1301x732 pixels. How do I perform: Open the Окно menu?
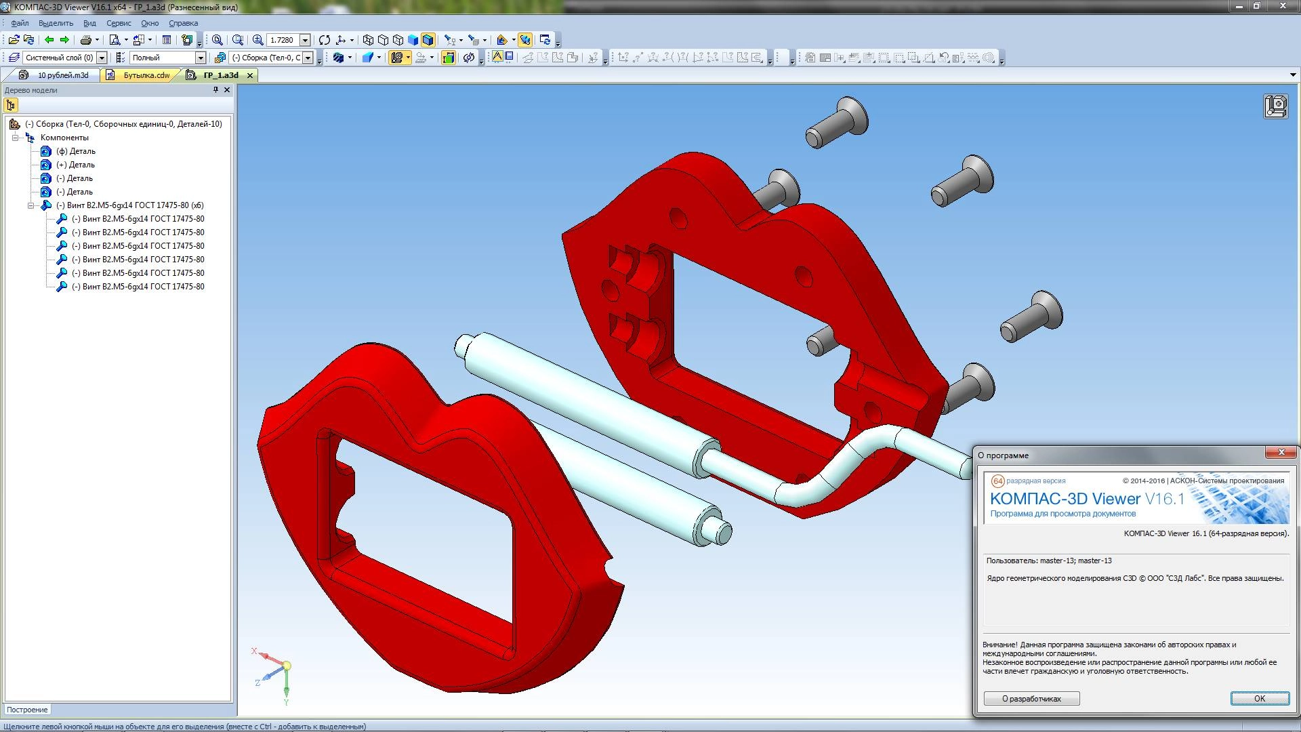[x=150, y=23]
